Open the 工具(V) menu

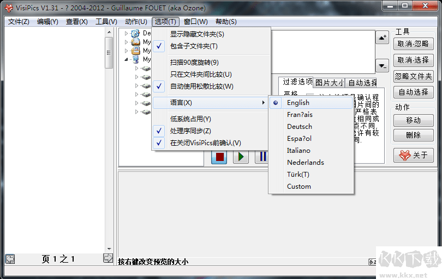(106, 22)
